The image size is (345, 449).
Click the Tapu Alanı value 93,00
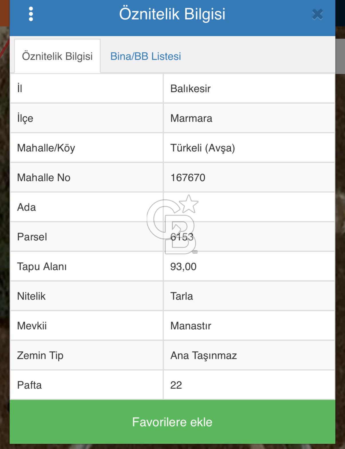(183, 267)
